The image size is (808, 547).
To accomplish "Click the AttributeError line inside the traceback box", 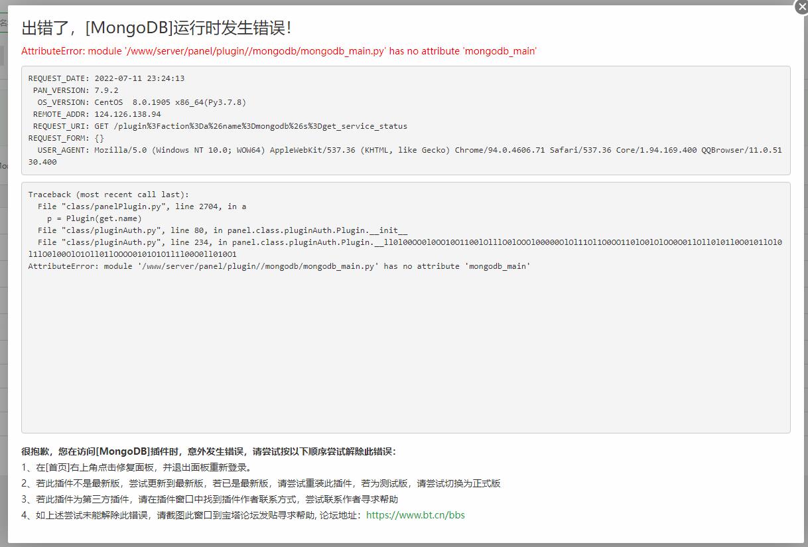I will point(279,266).
